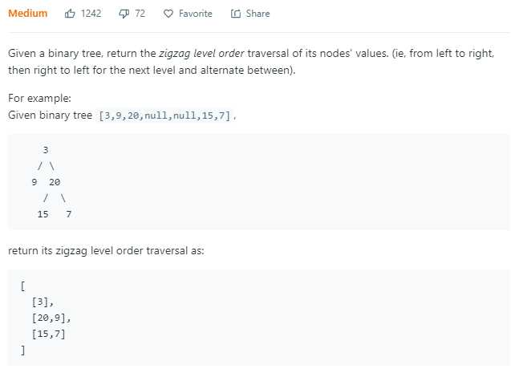Click the inline code [3,9,20,null,null,15,7]
511x385 pixels.
(164, 115)
